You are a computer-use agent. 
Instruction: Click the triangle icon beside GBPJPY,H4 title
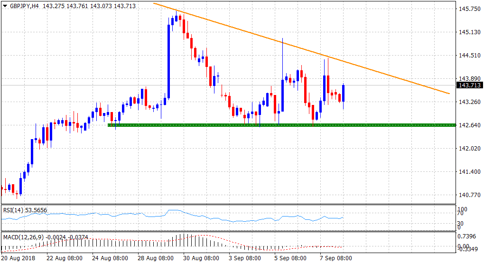4,5
